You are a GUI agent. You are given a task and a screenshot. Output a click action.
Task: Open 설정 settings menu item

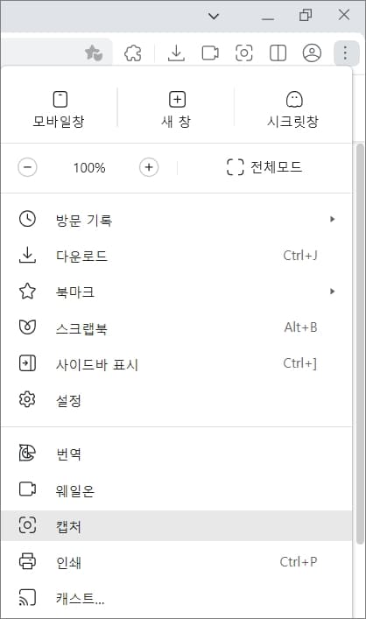pos(176,400)
